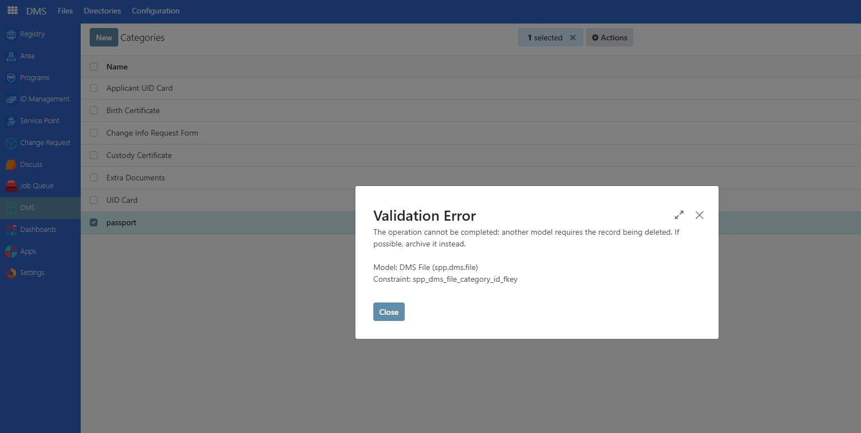Viewport: 861px width, 433px height.
Task: Click the apps grid icon top left
Action: [12, 10]
